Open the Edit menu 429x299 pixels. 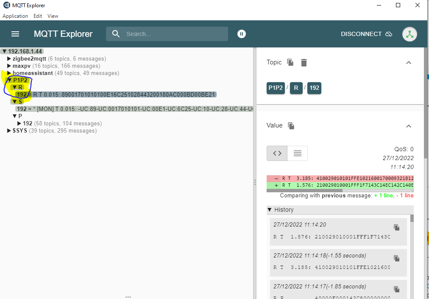coord(38,16)
